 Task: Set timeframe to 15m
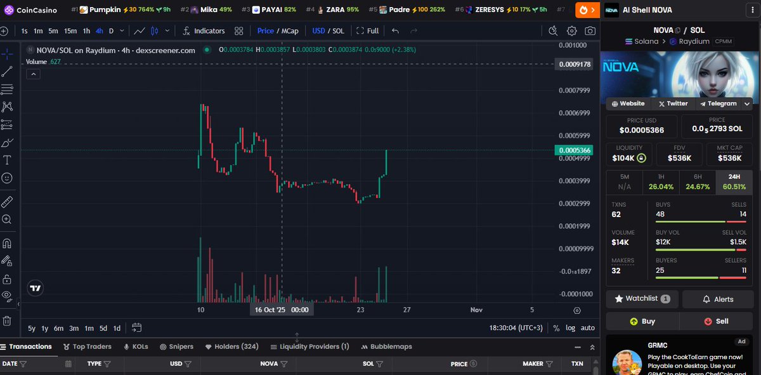[x=70, y=30]
